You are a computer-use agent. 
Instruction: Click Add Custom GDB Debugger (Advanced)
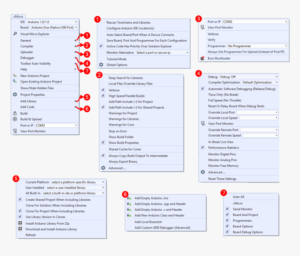(163, 227)
